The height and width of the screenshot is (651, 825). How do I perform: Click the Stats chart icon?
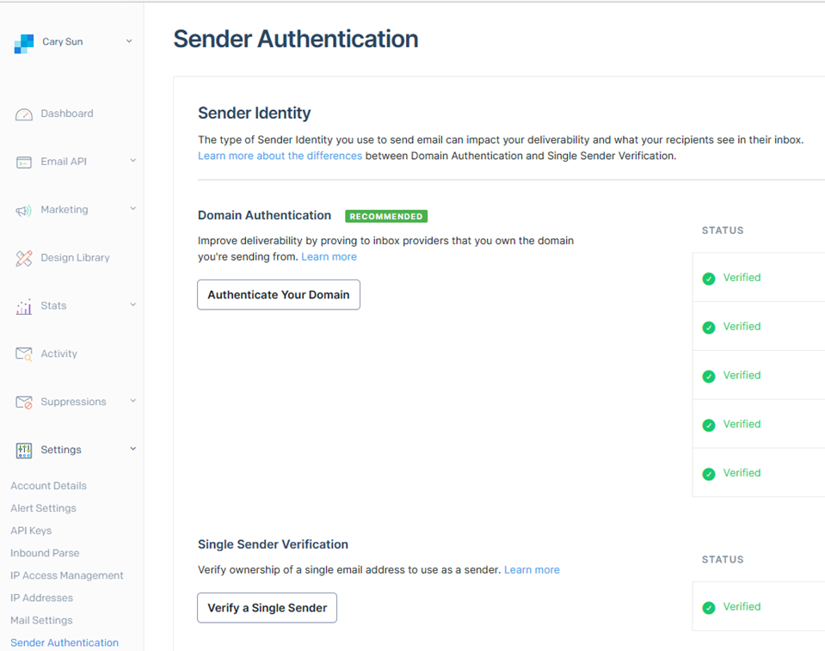pyautogui.click(x=24, y=306)
